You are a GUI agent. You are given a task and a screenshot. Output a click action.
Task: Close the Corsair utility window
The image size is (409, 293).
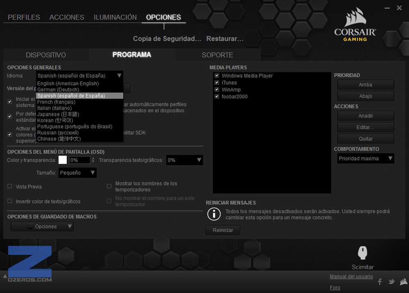(399, 8)
